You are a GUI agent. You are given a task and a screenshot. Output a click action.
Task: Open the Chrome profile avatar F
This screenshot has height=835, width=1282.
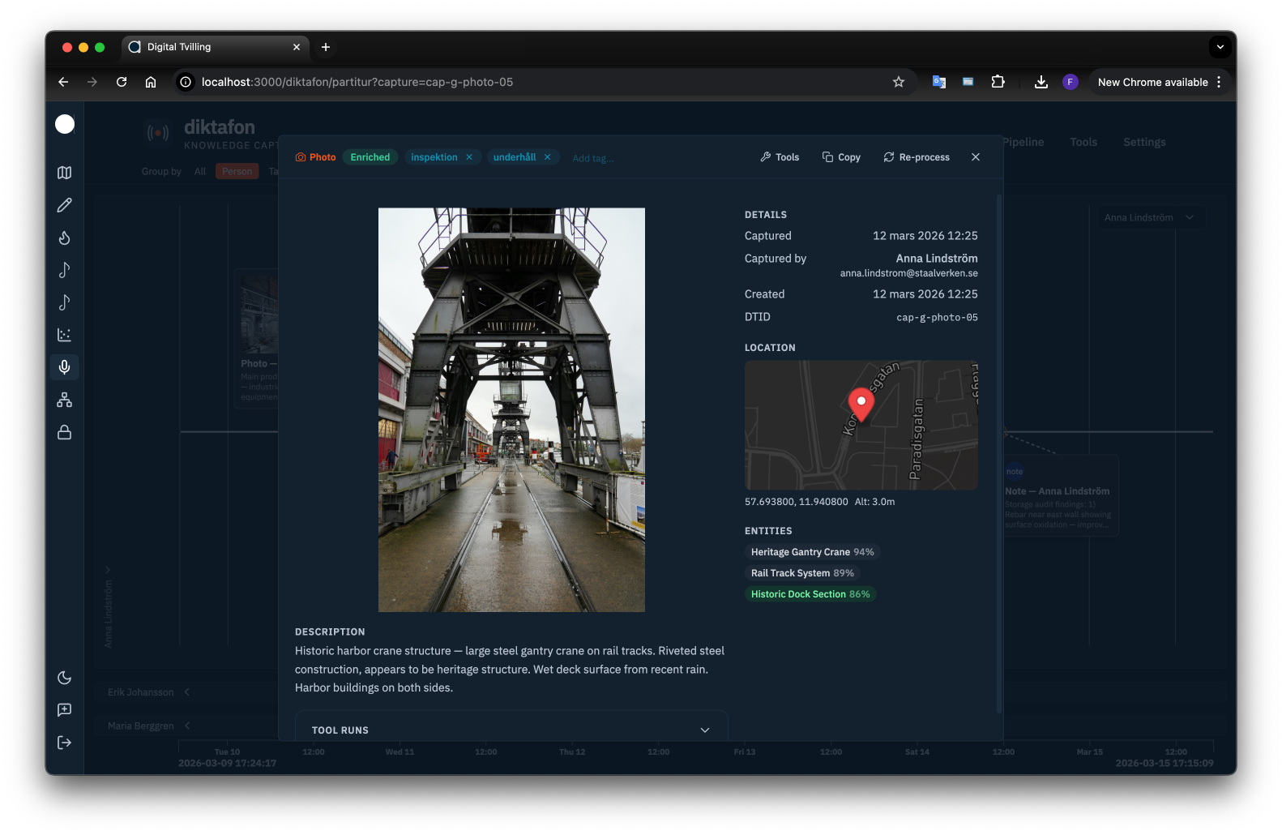[1070, 82]
